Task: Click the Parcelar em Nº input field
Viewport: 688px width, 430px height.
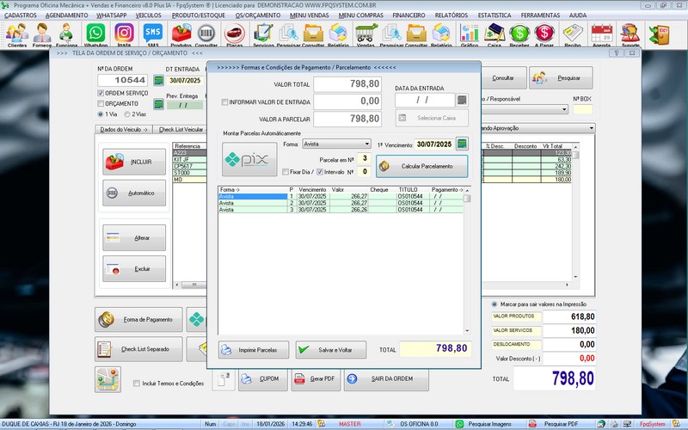Action: (x=364, y=158)
